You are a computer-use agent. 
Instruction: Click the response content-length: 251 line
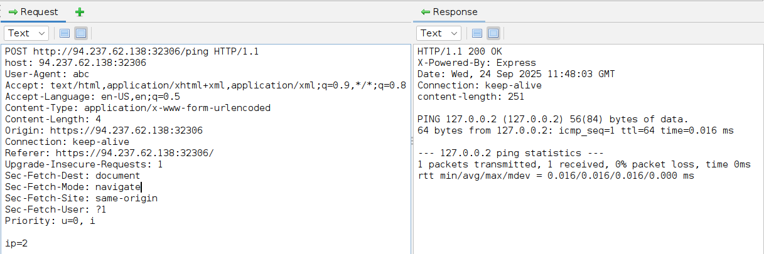tap(470, 97)
